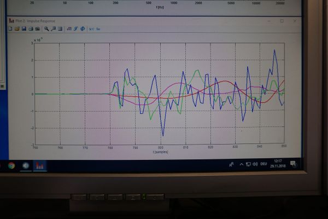This screenshot has height=219, width=328.
Task: Click the volume speaker tray icon
Action: pyautogui.click(x=255, y=164)
